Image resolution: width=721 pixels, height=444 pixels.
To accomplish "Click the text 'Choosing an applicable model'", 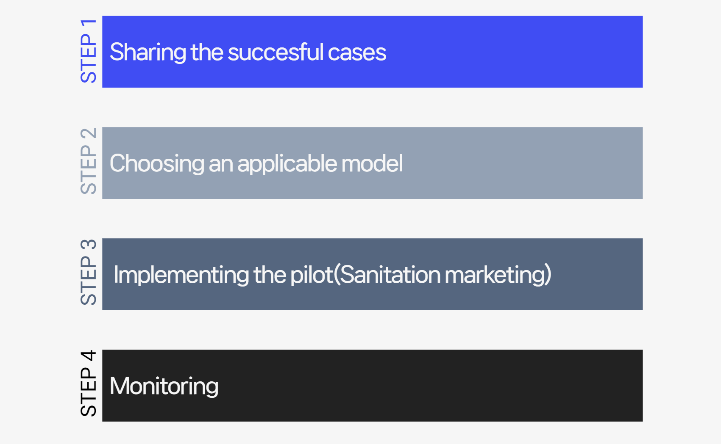I will pos(256,164).
